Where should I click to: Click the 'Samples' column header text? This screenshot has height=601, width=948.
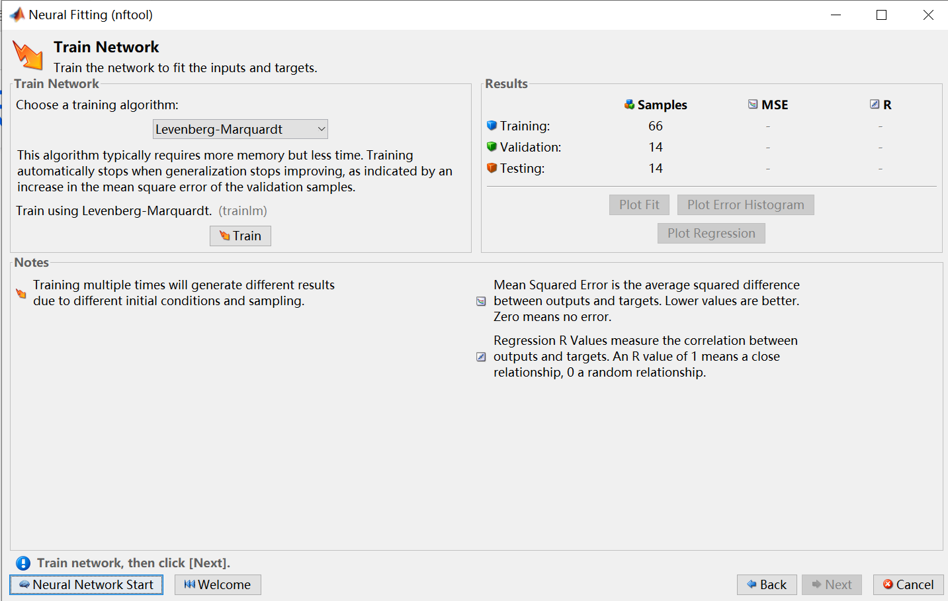[x=662, y=105]
